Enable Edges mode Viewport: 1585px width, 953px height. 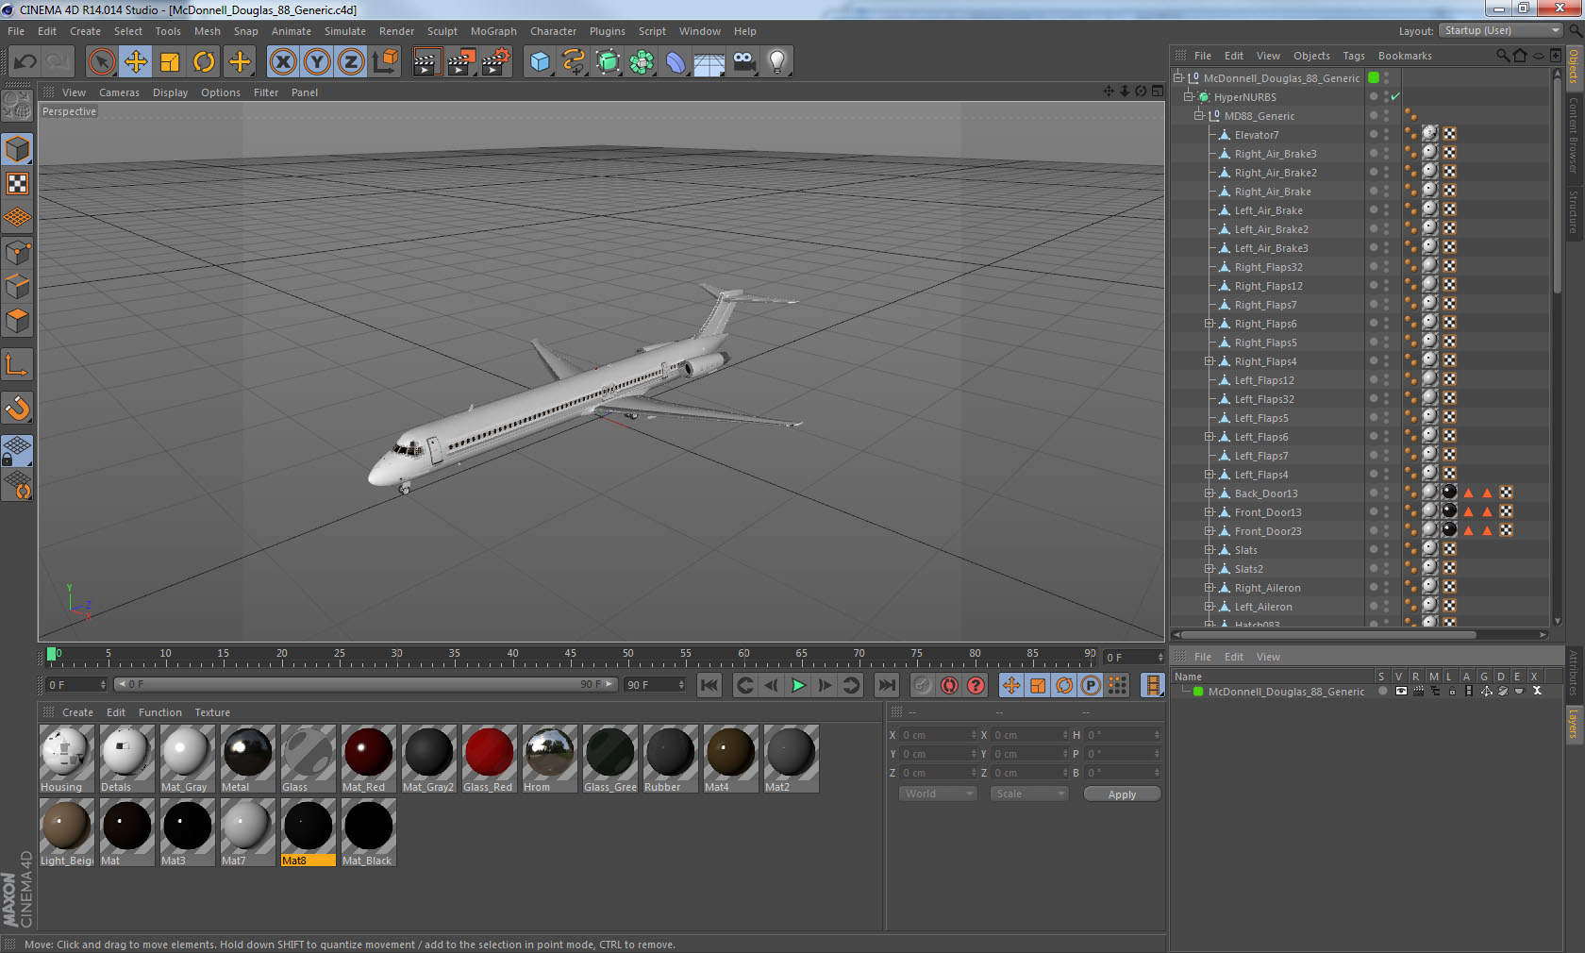17,286
